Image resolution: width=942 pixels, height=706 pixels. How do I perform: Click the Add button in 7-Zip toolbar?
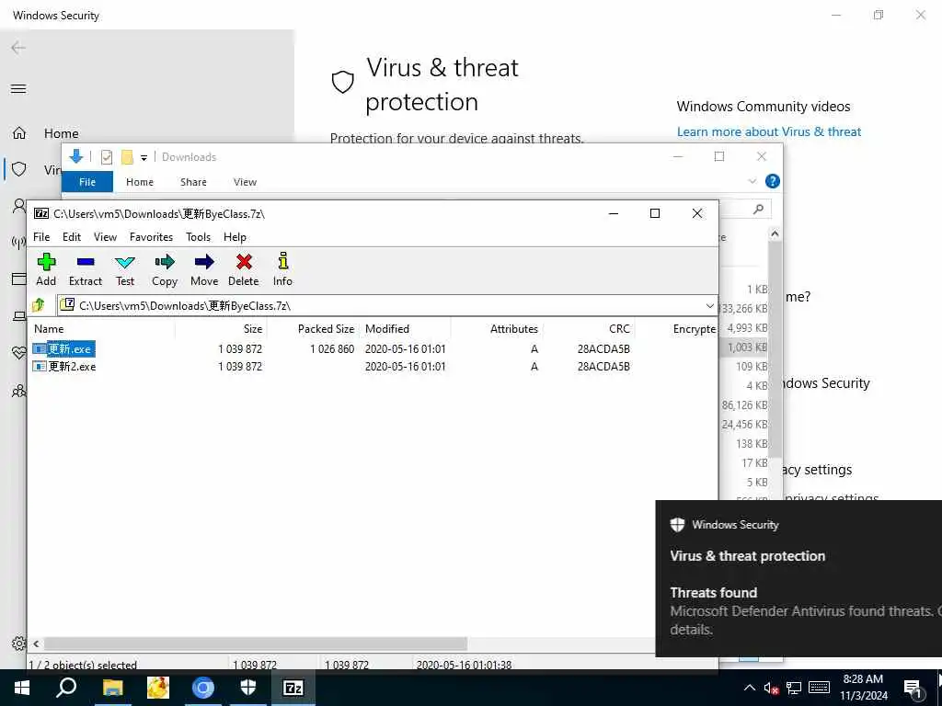pos(46,269)
